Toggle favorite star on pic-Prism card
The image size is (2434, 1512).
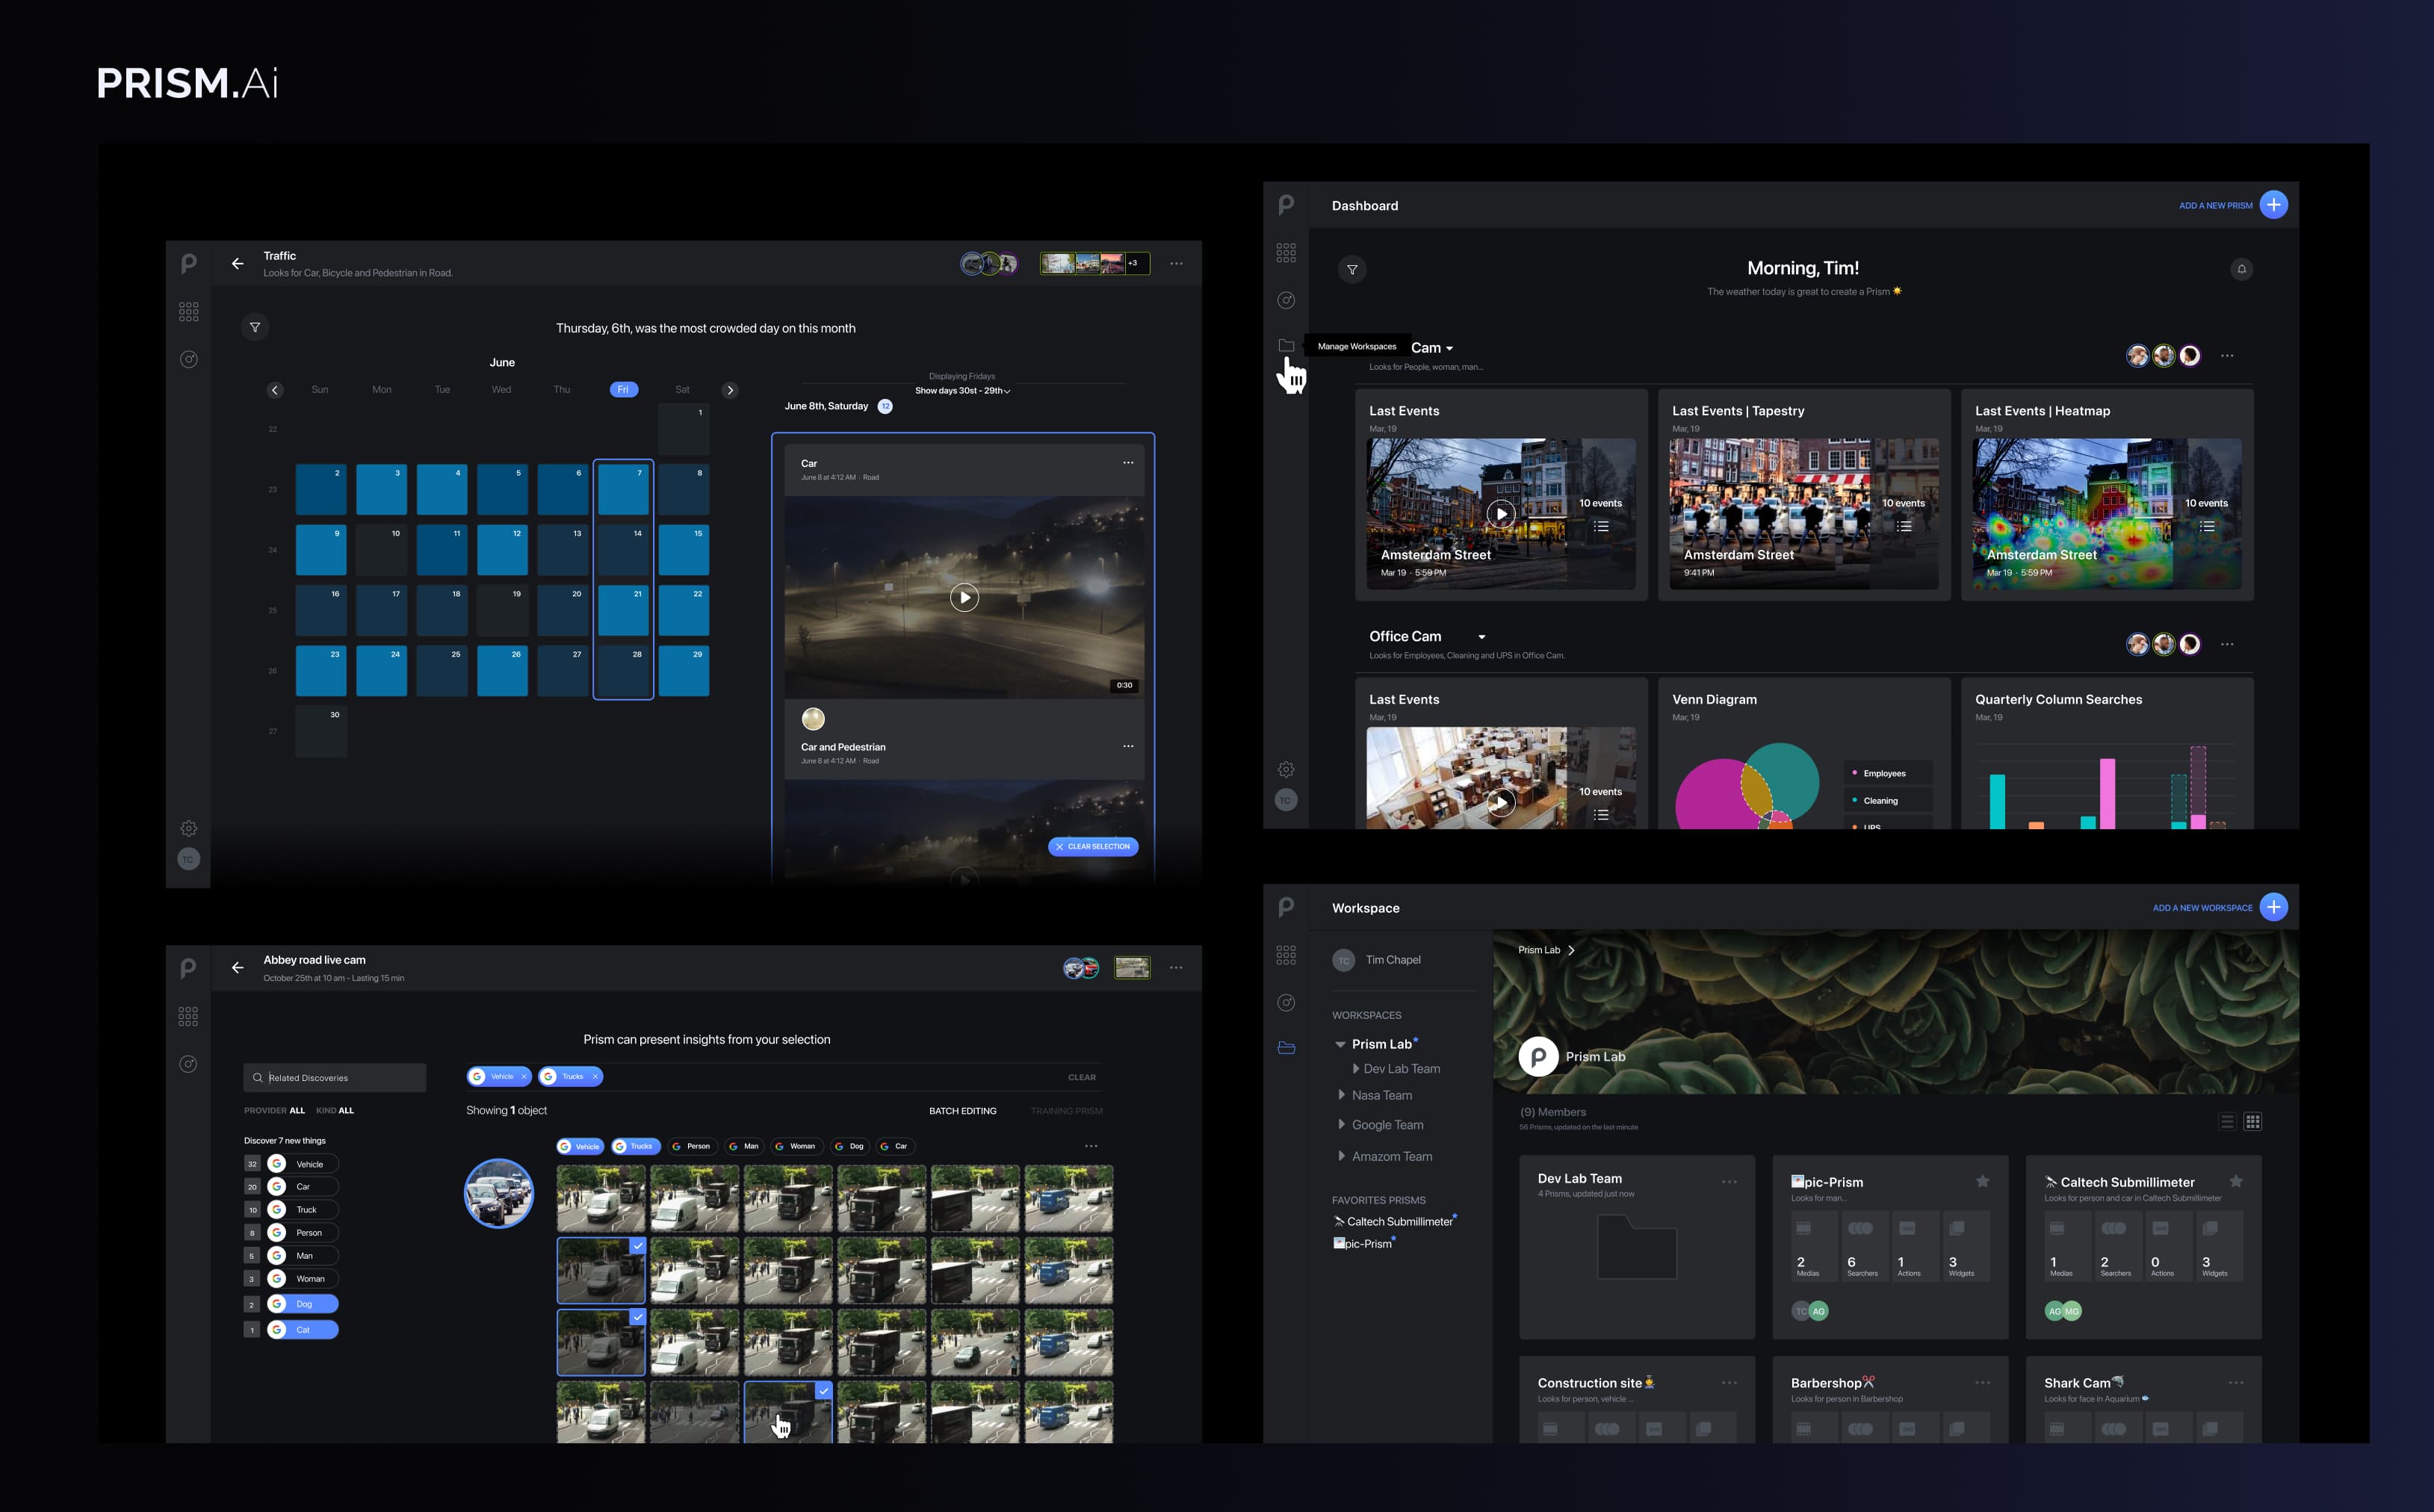tap(1982, 1181)
